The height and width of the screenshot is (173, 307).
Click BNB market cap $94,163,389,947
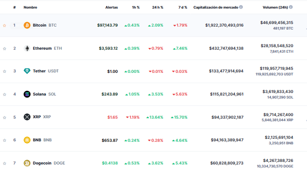click(x=227, y=140)
